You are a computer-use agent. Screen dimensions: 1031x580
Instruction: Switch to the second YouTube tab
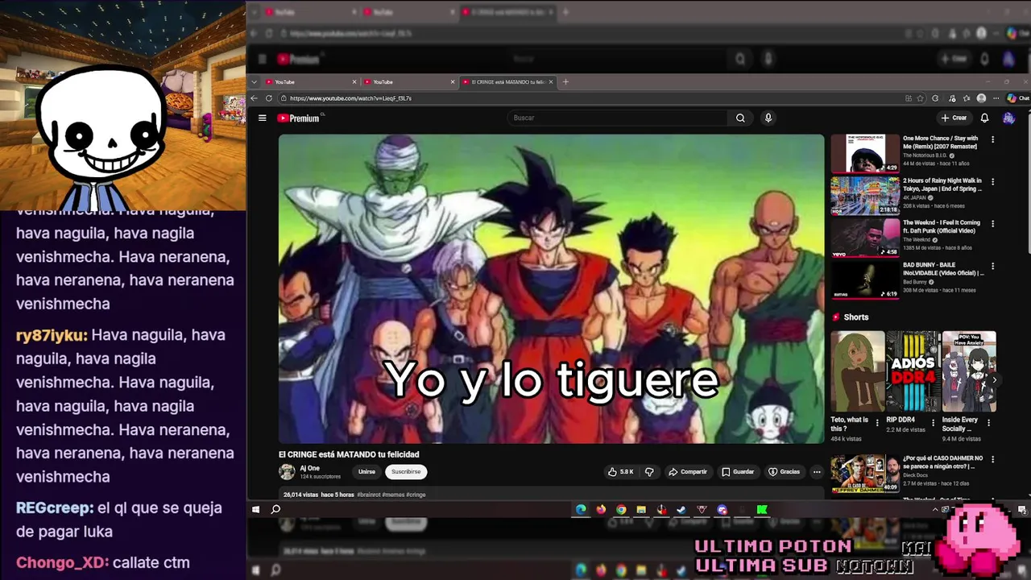tap(409, 81)
